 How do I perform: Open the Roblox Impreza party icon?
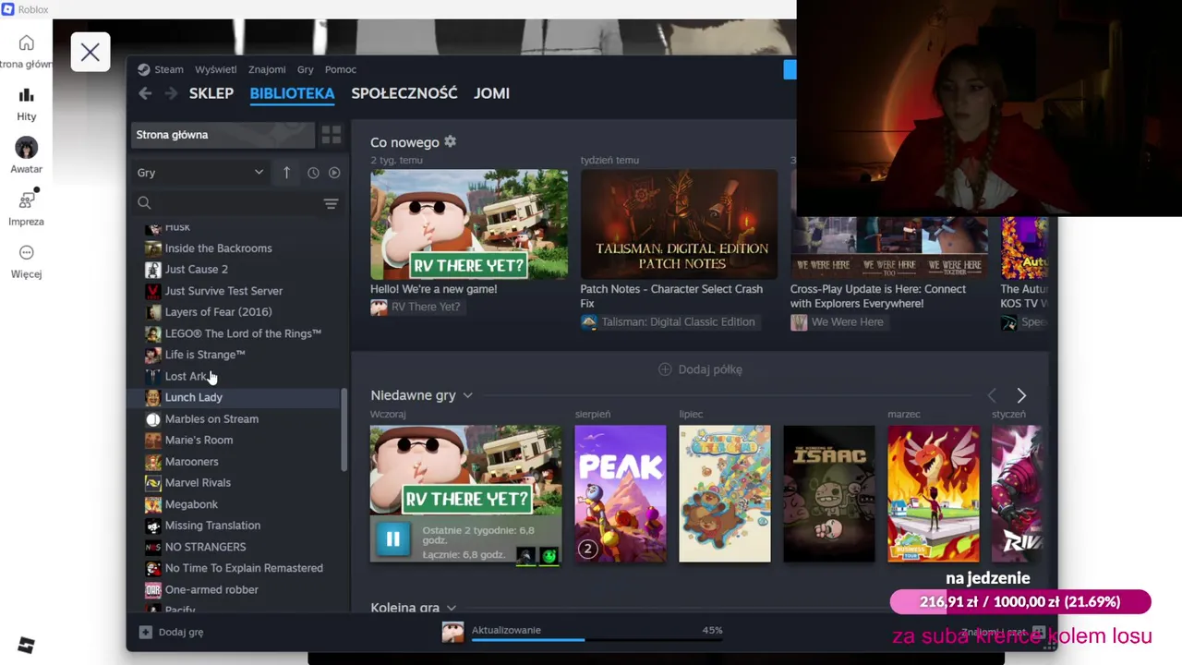[x=26, y=199]
